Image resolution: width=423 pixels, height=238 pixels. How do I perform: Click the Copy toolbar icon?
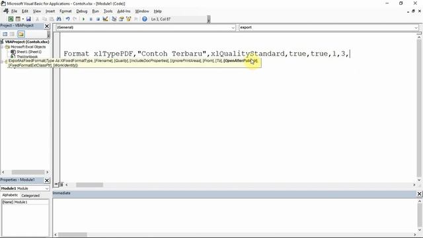(x=44, y=19)
